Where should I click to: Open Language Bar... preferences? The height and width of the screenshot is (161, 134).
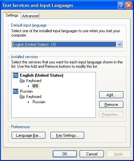tap(29, 135)
